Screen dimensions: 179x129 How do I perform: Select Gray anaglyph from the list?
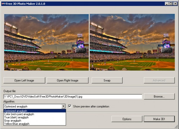click(x=35, y=121)
